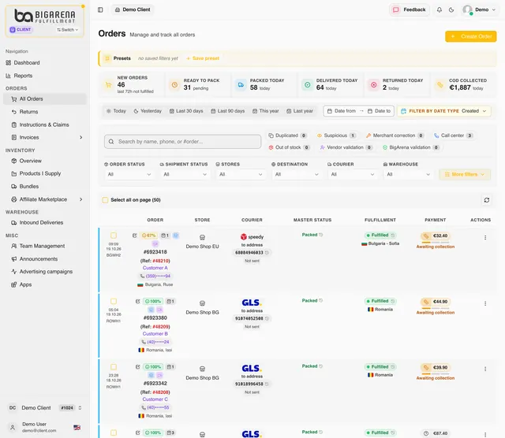
Task: Check Select all on page checkbox
Action: [x=105, y=200]
